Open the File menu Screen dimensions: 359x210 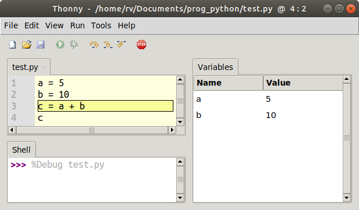11,25
